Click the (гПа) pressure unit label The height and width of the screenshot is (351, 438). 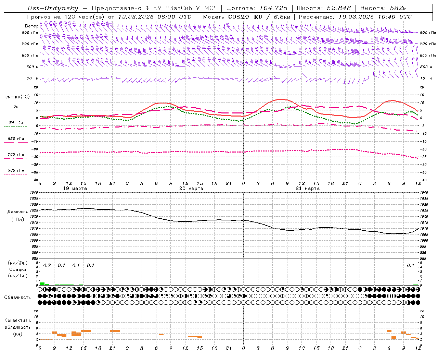coord(17,219)
